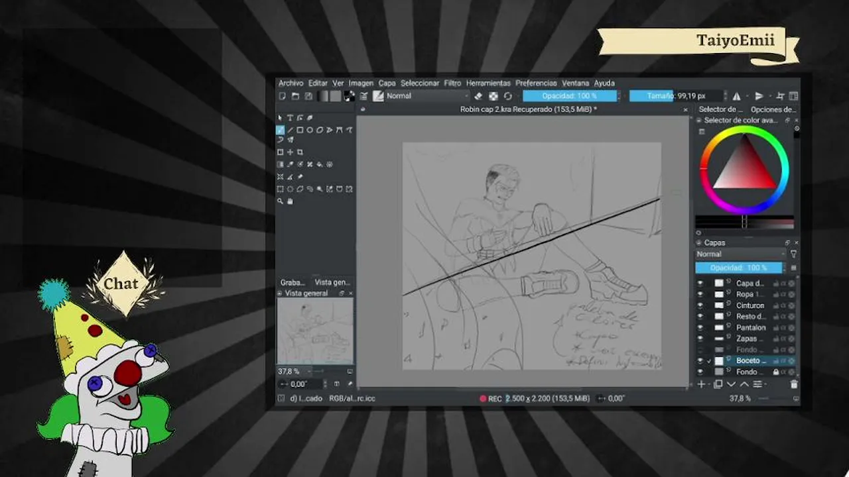Select the Ellipse shape tool

(310, 130)
